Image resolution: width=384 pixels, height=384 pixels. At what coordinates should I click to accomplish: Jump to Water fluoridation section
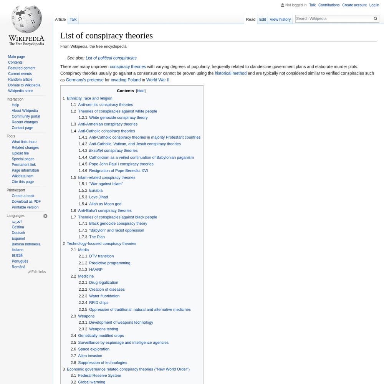click(x=104, y=296)
